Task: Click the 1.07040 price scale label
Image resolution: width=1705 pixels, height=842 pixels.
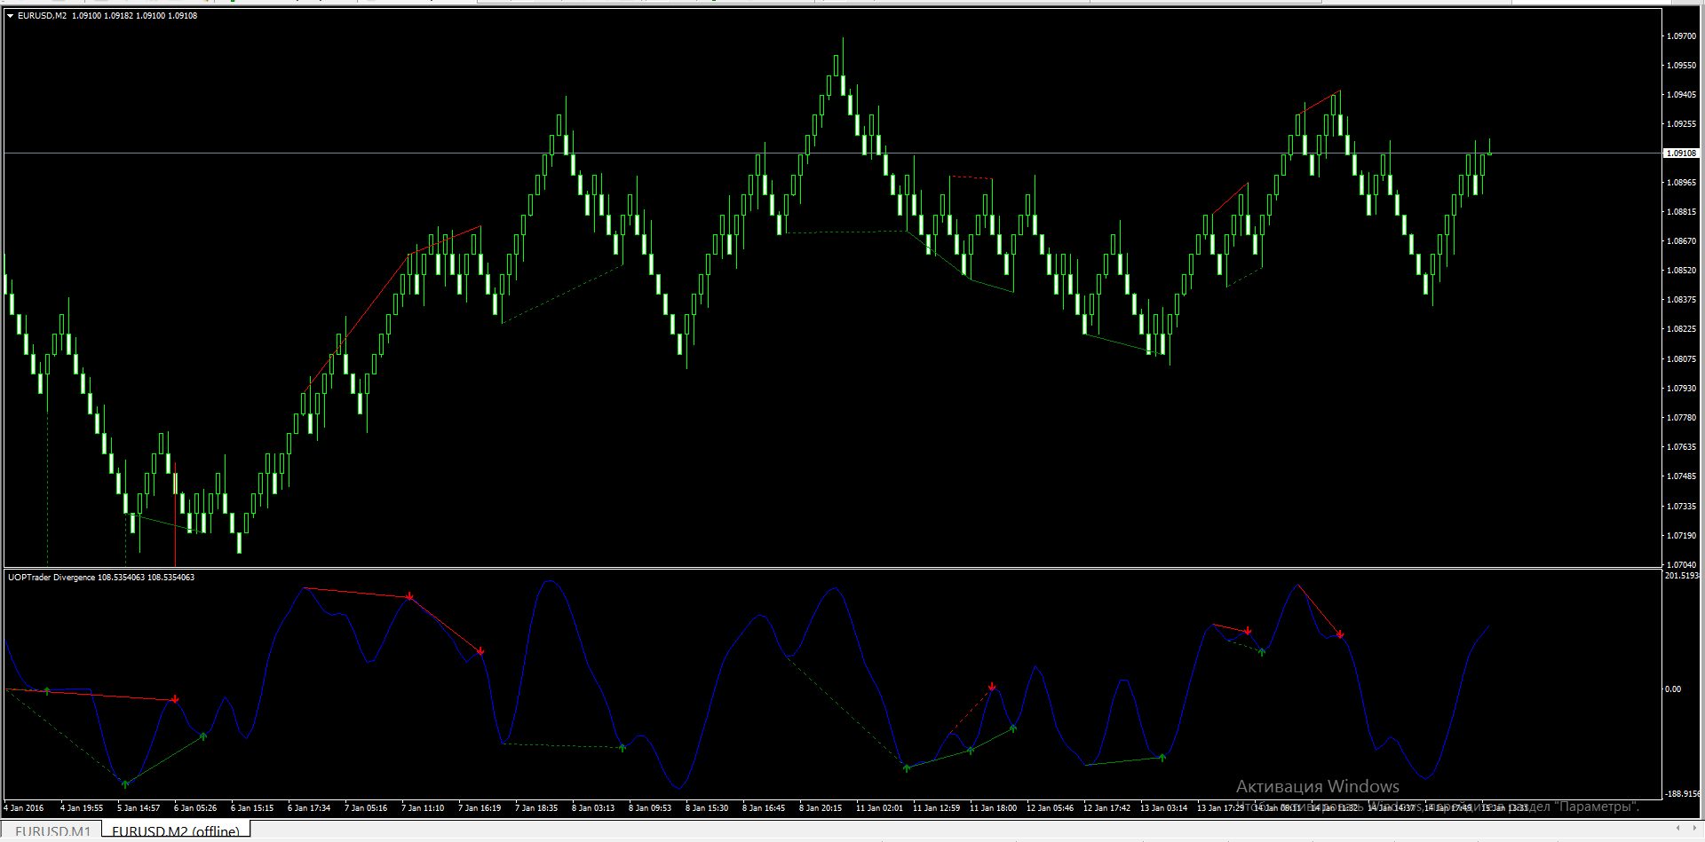Action: point(1681,565)
